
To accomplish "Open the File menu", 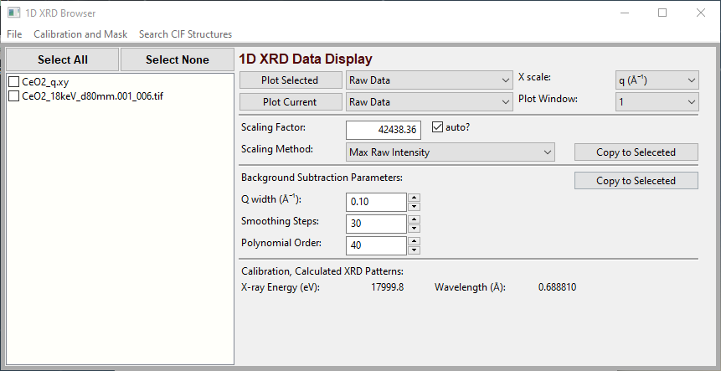I will click(14, 34).
